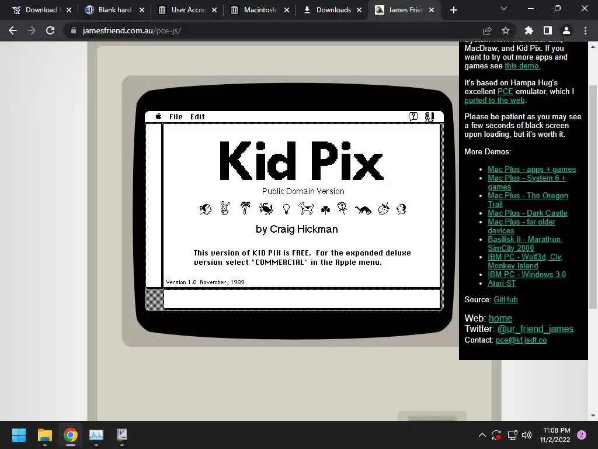Screen dimensions: 598x449
Task: Open the File menu in Kid Pix
Action: [176, 117]
